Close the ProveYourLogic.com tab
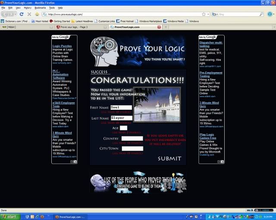This screenshot has width=276, height=220. point(159,27)
